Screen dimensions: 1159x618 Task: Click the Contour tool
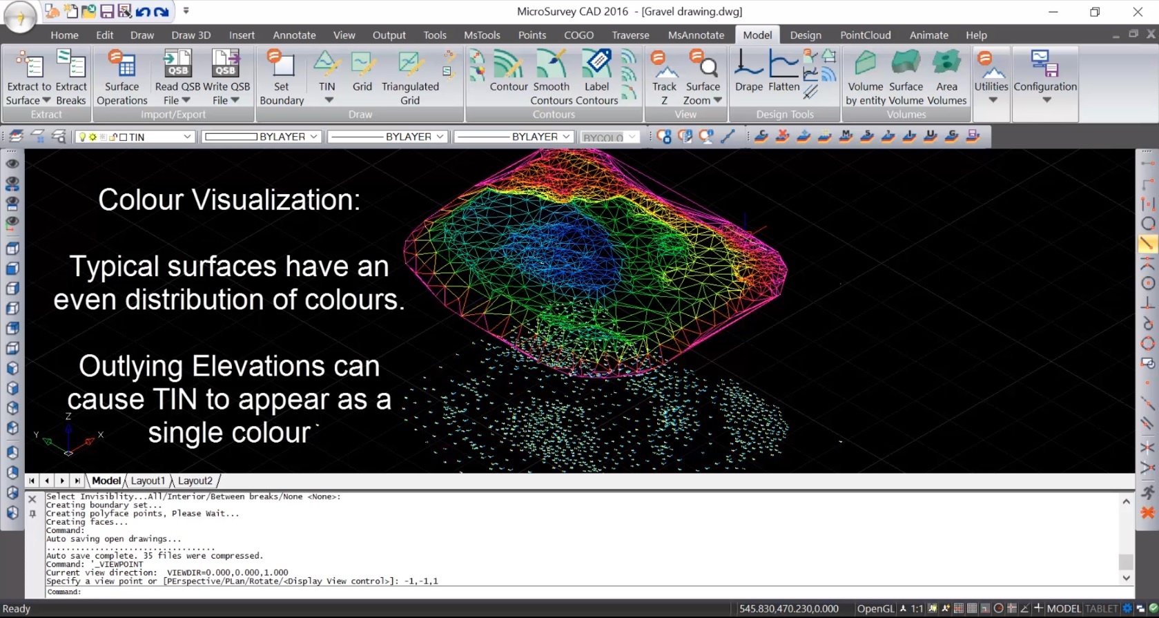[509, 70]
